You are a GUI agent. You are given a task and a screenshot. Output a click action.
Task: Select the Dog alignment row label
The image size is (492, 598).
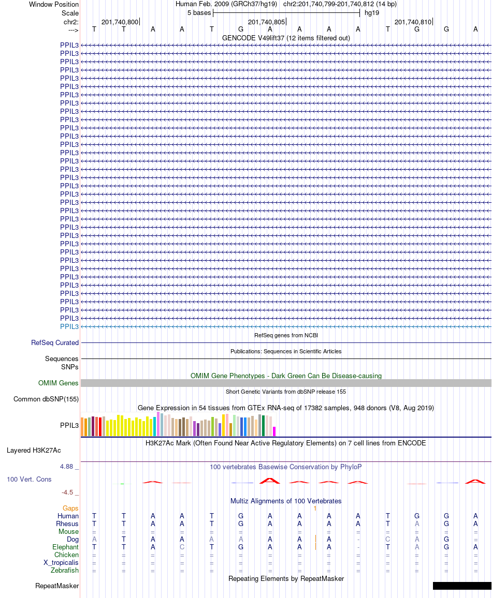coord(73,539)
